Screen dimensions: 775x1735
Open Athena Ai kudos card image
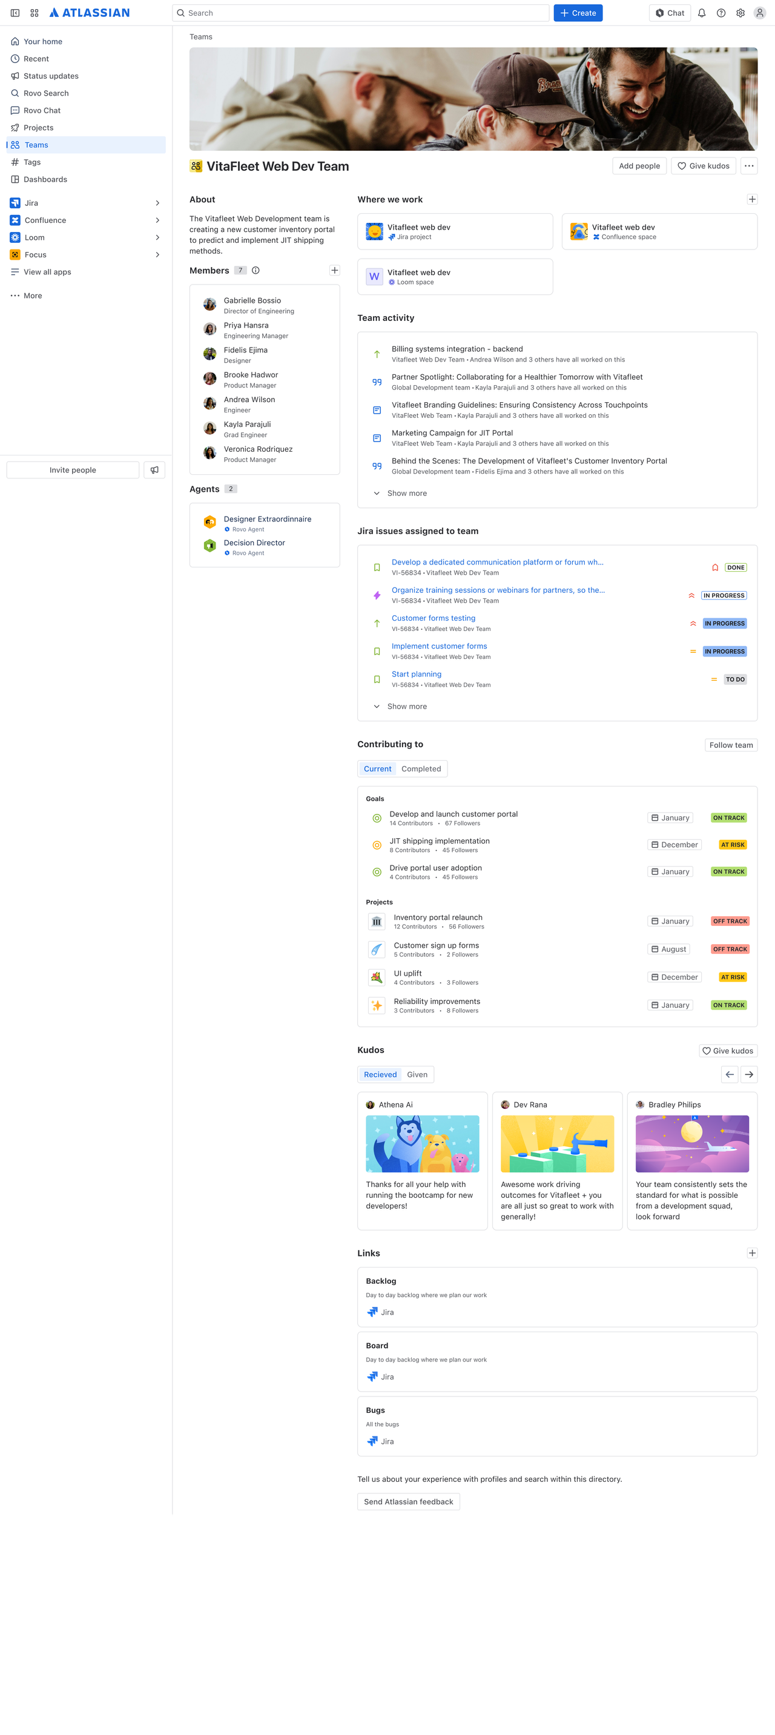[x=422, y=1143]
